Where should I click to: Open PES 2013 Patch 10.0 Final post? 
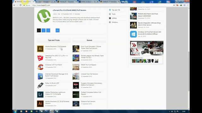click(148, 15)
